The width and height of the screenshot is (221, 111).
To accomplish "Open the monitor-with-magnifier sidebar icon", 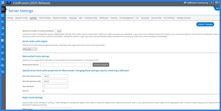I will pyautogui.click(x=3, y=28).
